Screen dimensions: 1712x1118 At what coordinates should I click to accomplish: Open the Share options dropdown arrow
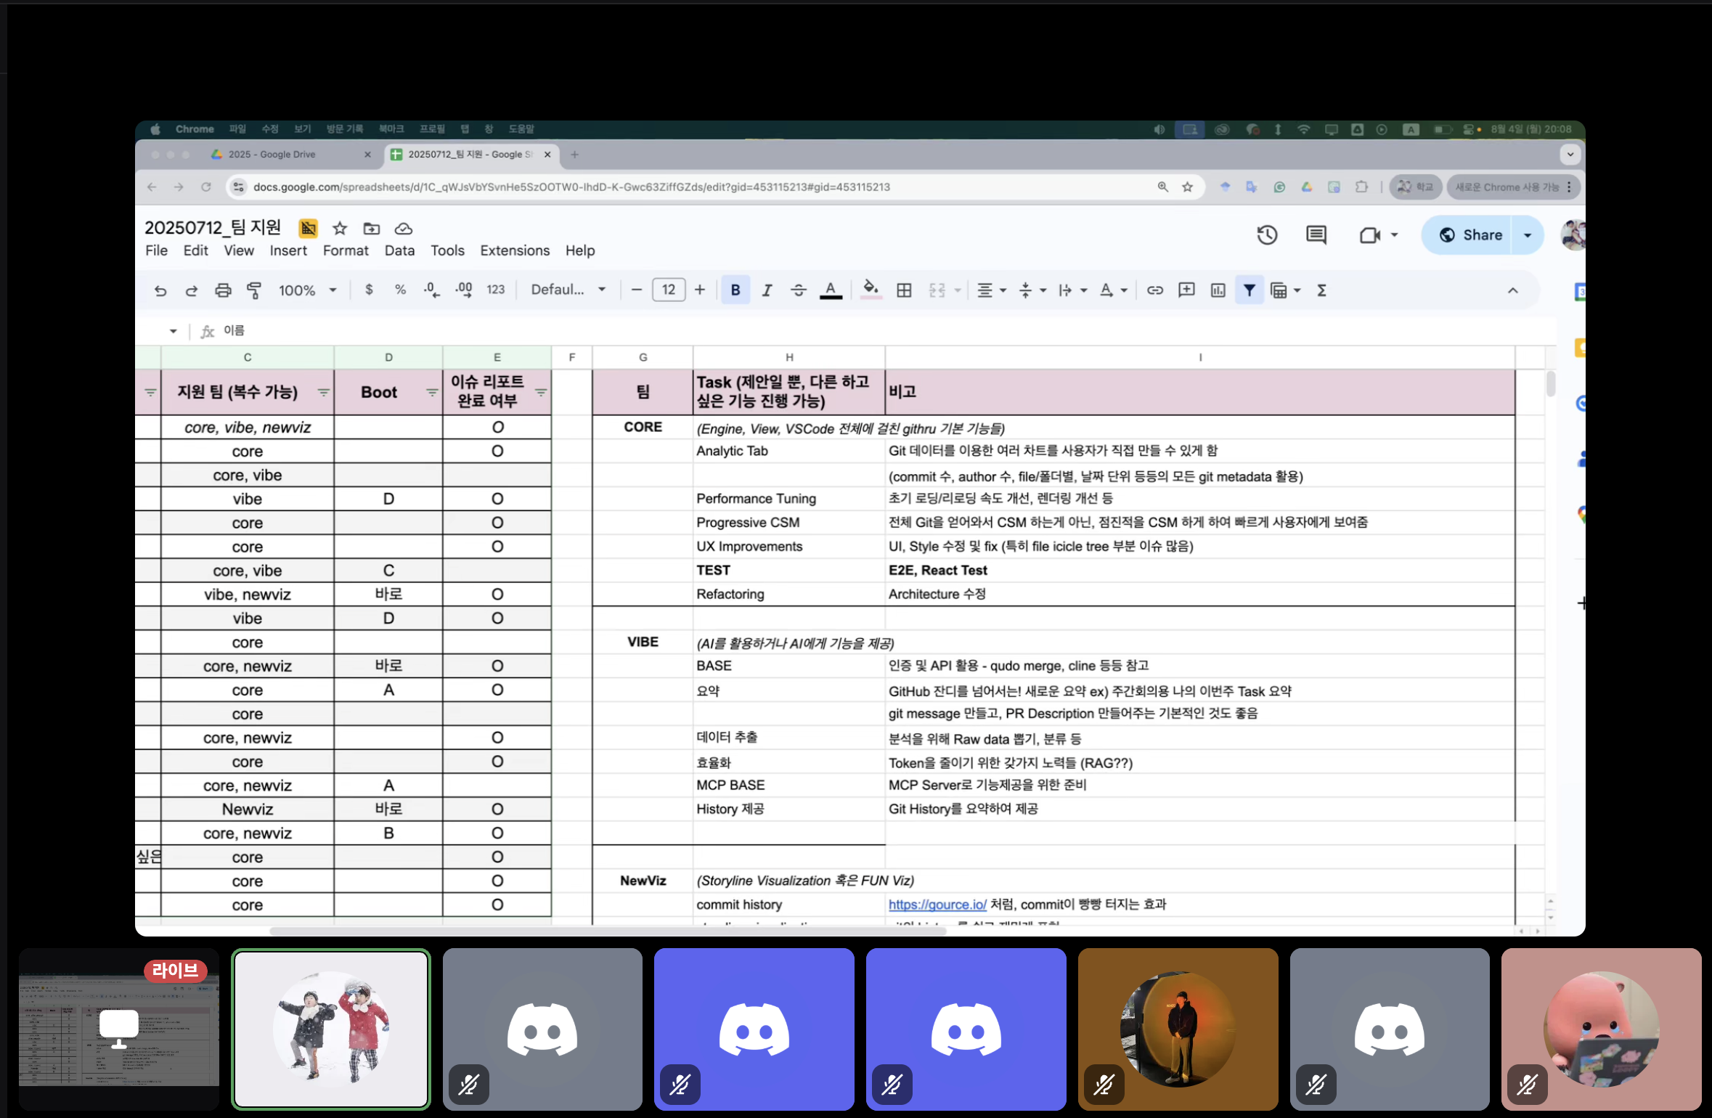[x=1528, y=235]
